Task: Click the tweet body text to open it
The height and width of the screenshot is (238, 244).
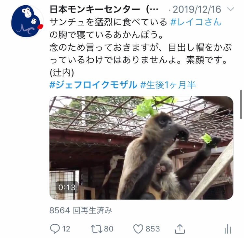Action: click(x=141, y=47)
